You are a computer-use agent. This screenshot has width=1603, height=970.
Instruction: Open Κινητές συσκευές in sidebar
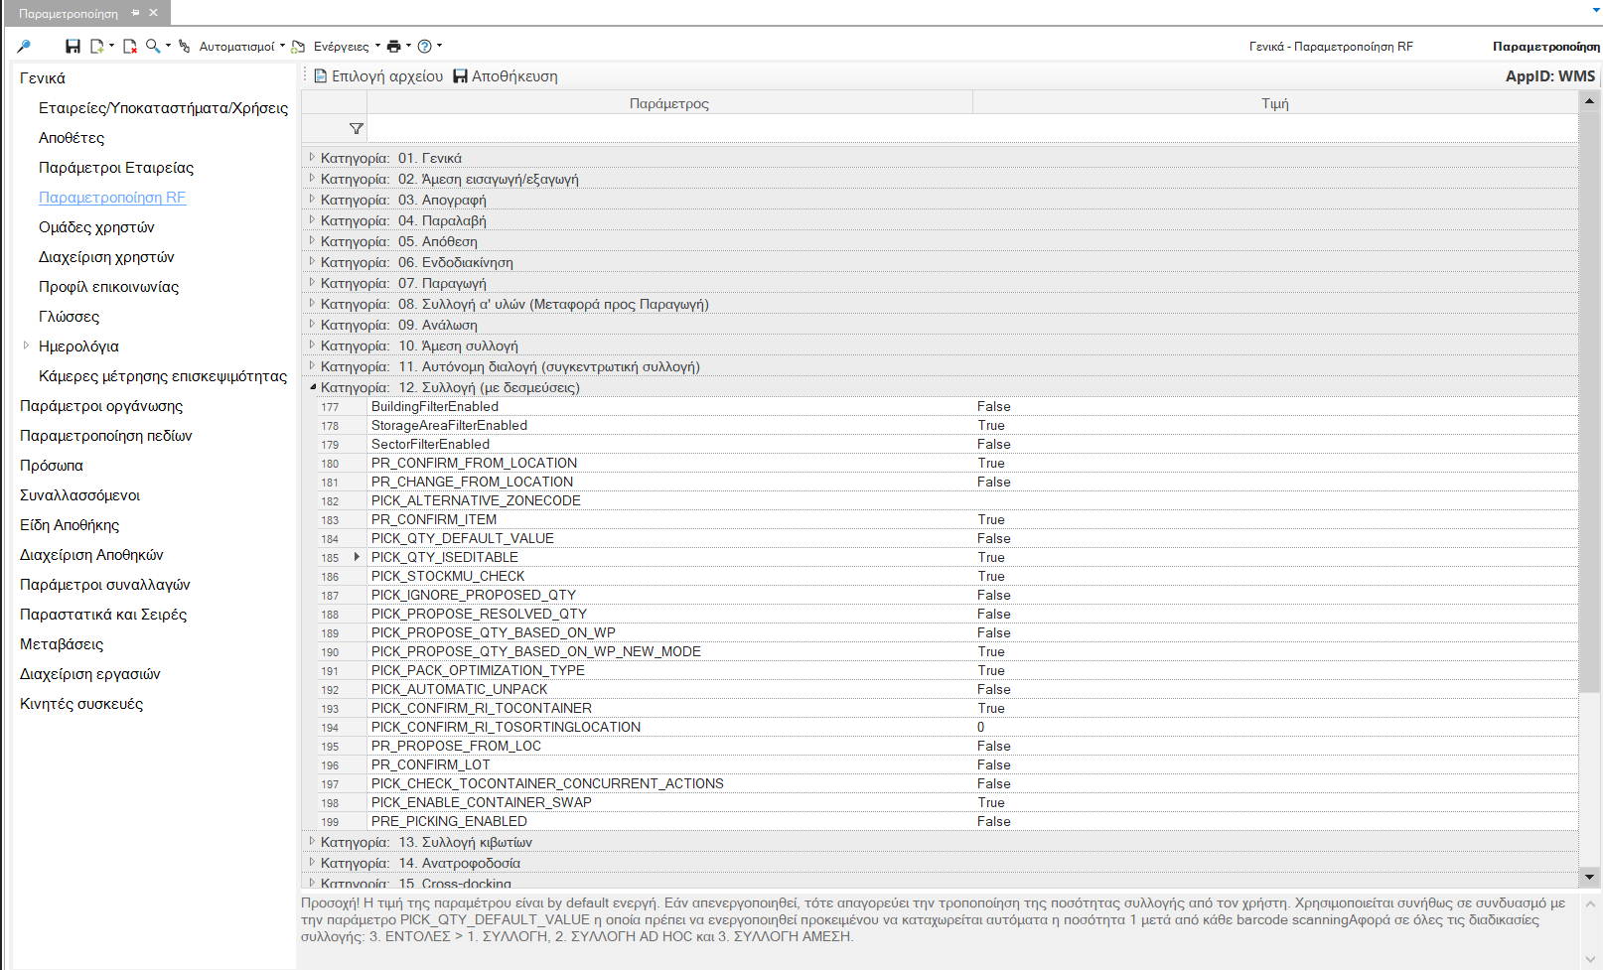tap(81, 704)
